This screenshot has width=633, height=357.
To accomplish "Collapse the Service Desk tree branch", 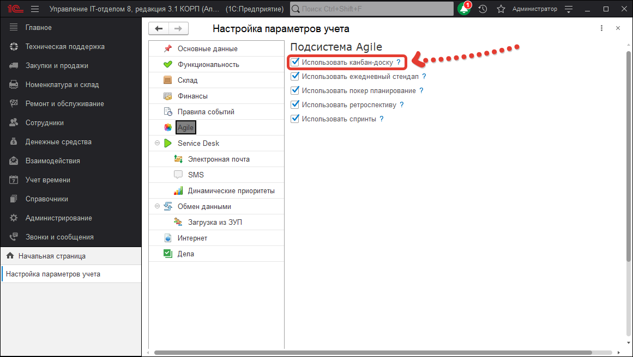I will click(158, 143).
